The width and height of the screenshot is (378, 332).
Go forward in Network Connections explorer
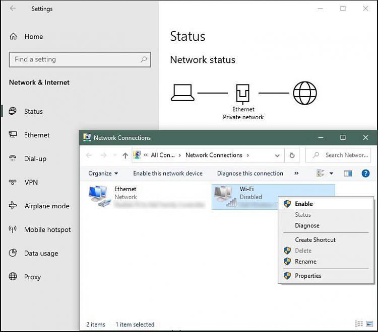point(103,155)
